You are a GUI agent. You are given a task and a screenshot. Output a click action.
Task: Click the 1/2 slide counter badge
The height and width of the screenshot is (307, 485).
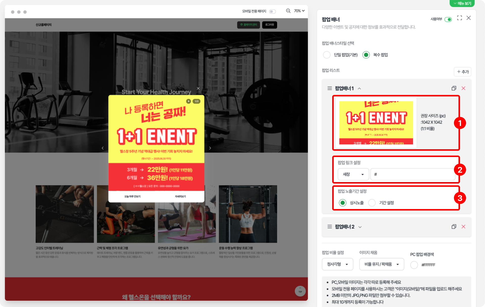tap(197, 101)
